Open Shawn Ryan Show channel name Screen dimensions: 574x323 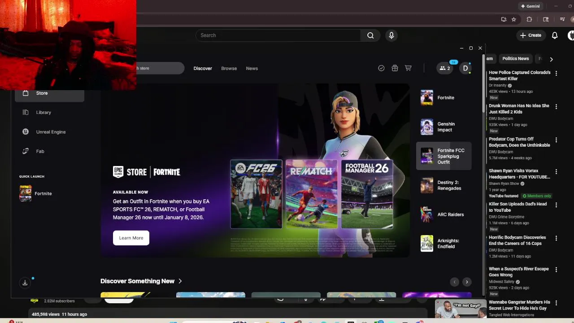504,183
